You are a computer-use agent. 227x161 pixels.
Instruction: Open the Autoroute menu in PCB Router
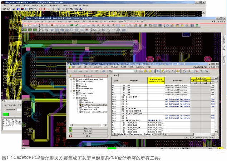pyautogui.click(x=55, y=5)
